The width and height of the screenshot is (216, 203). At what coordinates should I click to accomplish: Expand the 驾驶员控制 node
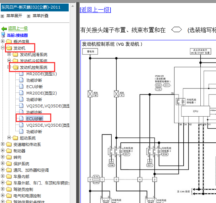tap(2, 189)
